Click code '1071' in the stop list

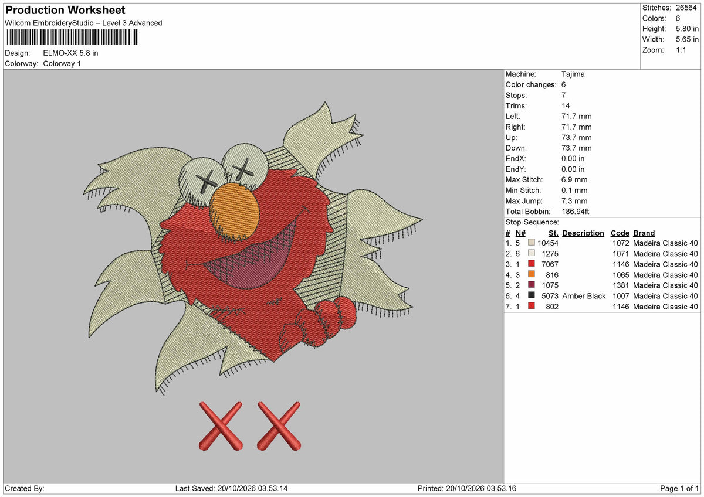(x=621, y=254)
